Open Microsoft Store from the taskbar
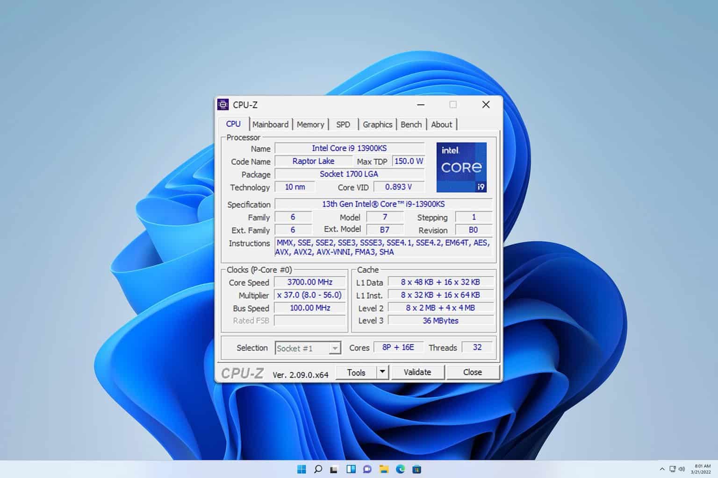This screenshot has width=718, height=478. [417, 469]
